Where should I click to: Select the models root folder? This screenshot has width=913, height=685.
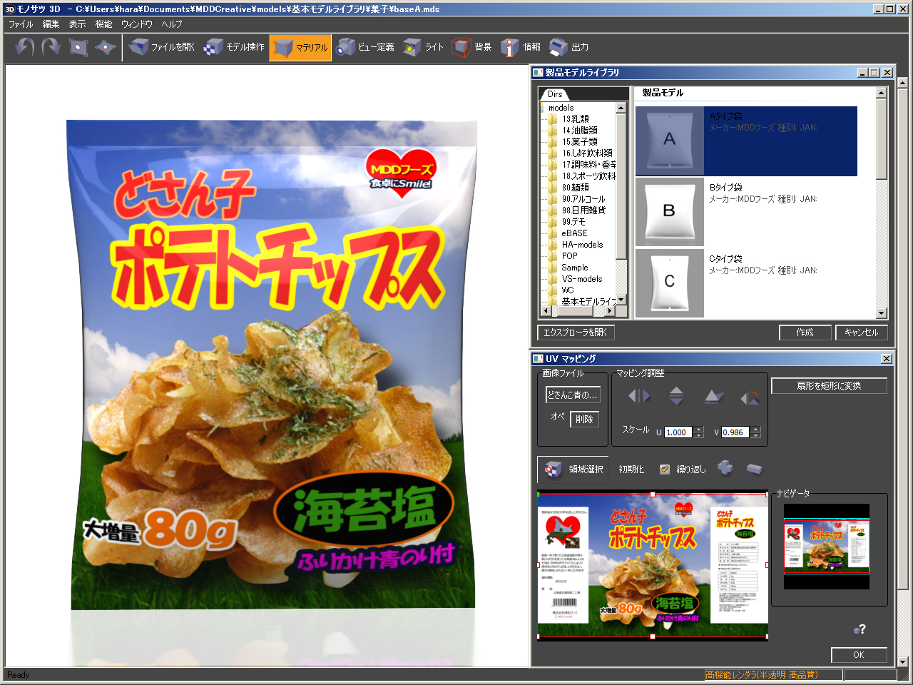tap(561, 108)
